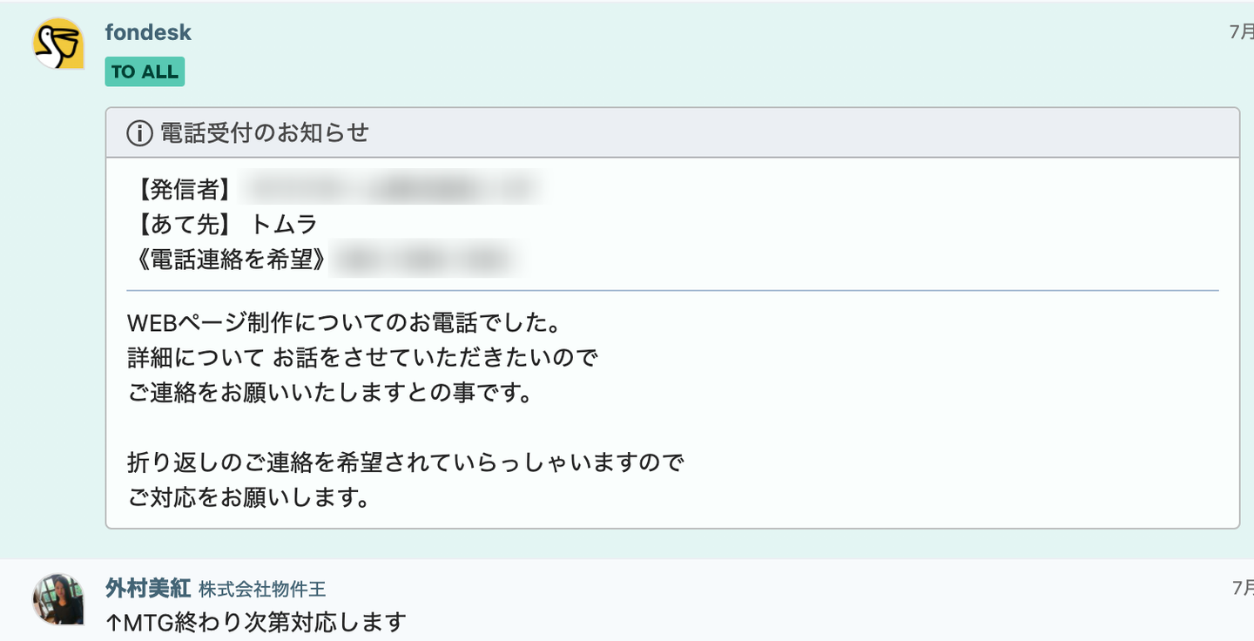This screenshot has height=641, width=1254.
Task: Select the ご連絡をお願いいたしますとの事です line
Action: (329, 393)
